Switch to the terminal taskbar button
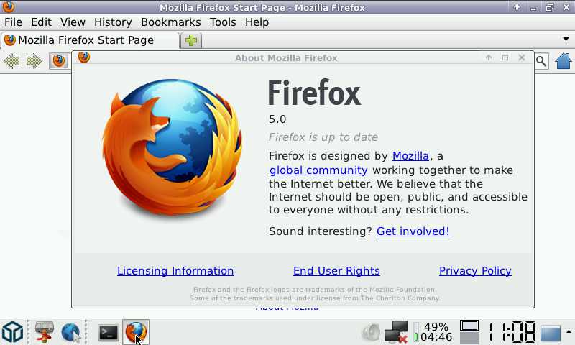The width and height of the screenshot is (575, 345). click(109, 333)
